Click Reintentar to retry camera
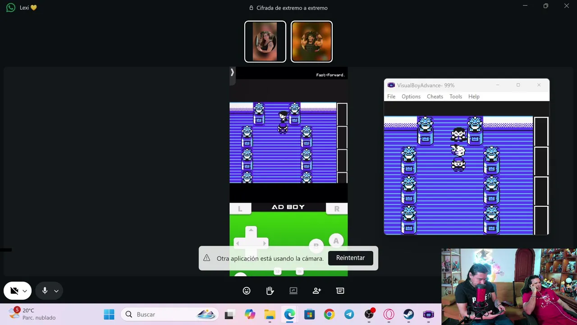577x325 pixels. [350, 258]
